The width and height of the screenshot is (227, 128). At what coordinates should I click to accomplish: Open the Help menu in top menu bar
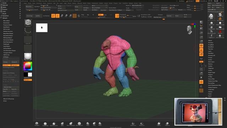pyautogui.click(x=140, y=3)
